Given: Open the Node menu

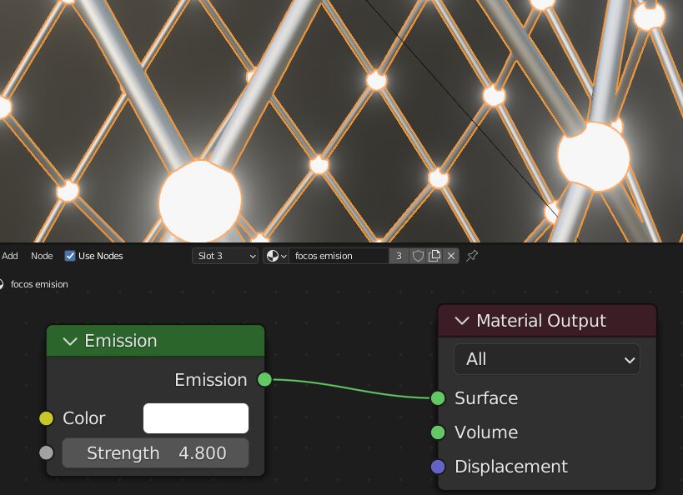Looking at the screenshot, I should [x=42, y=256].
